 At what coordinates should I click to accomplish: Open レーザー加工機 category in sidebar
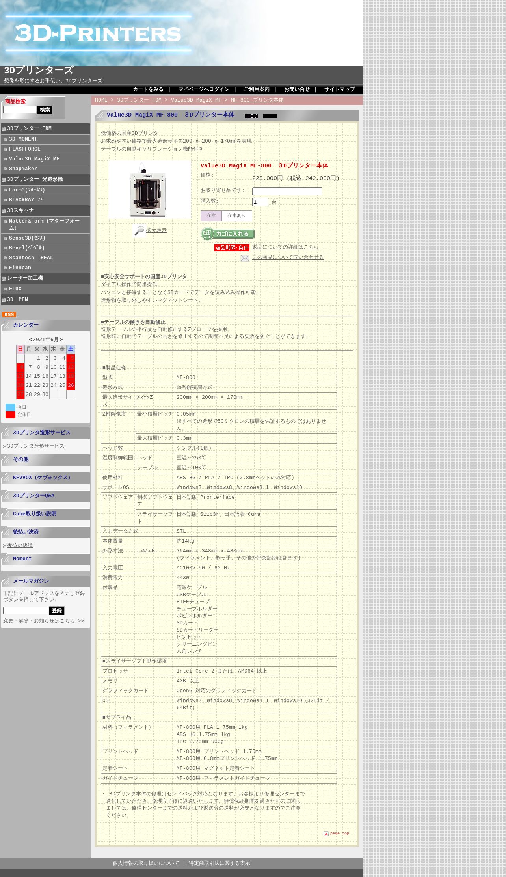(45, 279)
